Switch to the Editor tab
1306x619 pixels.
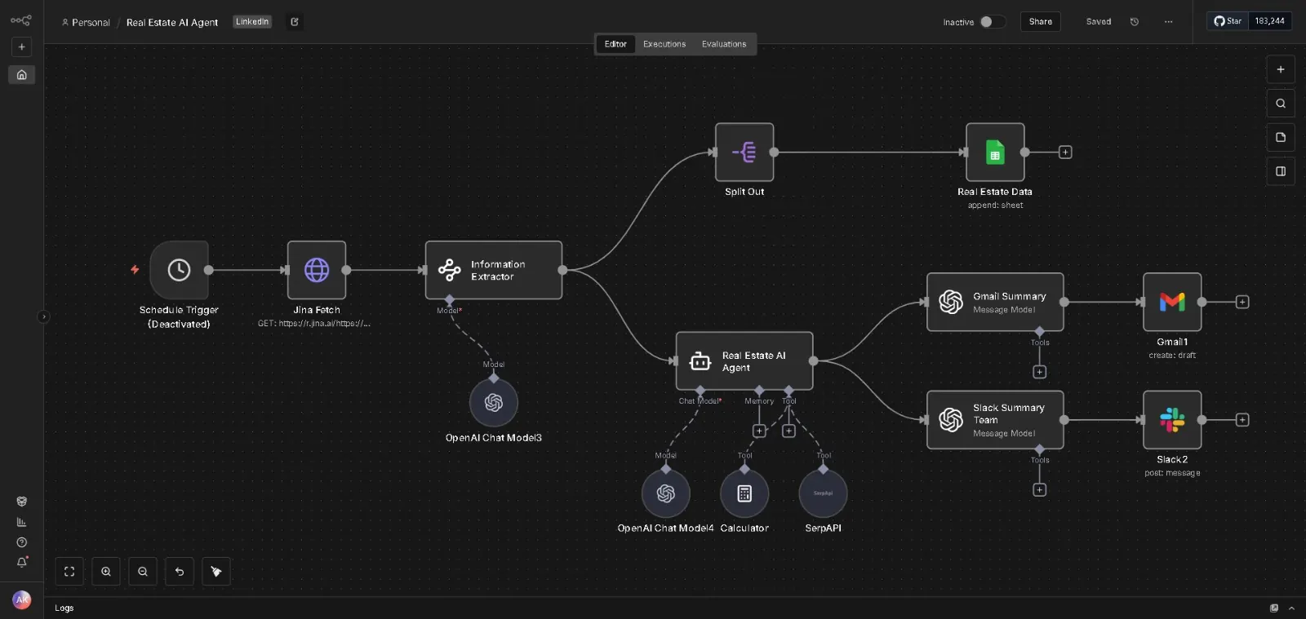(x=615, y=44)
